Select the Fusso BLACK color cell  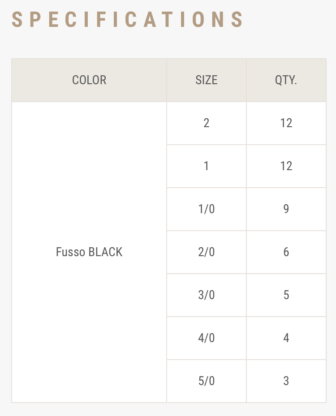pos(89,252)
